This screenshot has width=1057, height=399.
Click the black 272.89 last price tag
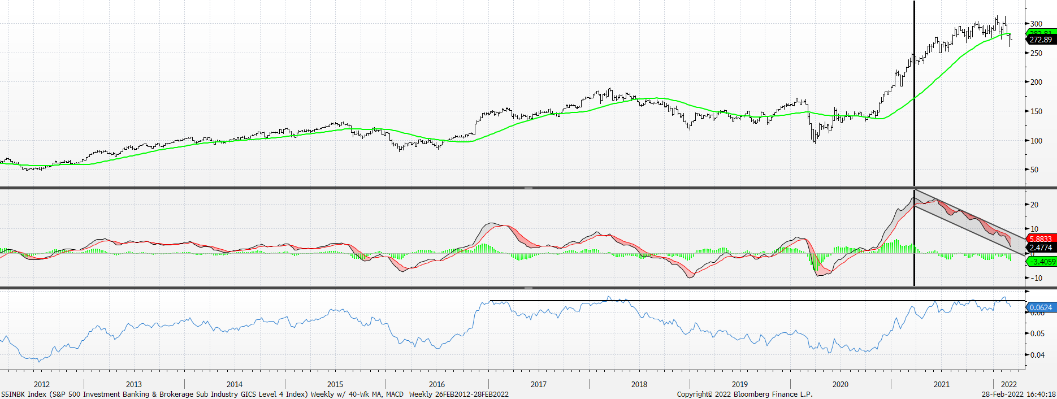tap(1041, 40)
